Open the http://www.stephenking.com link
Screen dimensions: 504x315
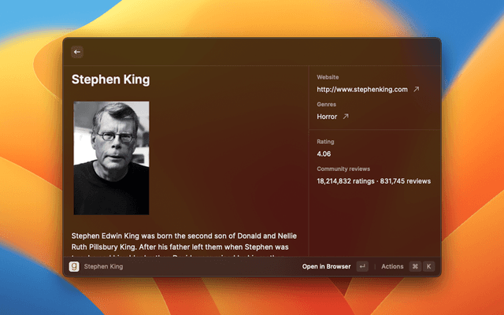361,90
